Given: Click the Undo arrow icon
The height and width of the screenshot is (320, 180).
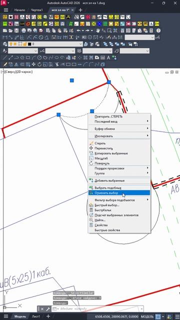Looking at the screenshot, I should pyautogui.click(x=79, y=30).
